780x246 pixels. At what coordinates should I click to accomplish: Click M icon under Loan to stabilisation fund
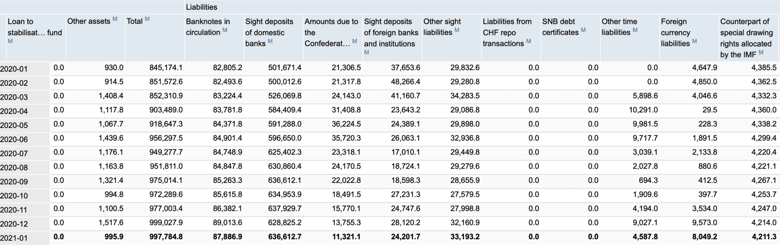[x=10, y=41]
